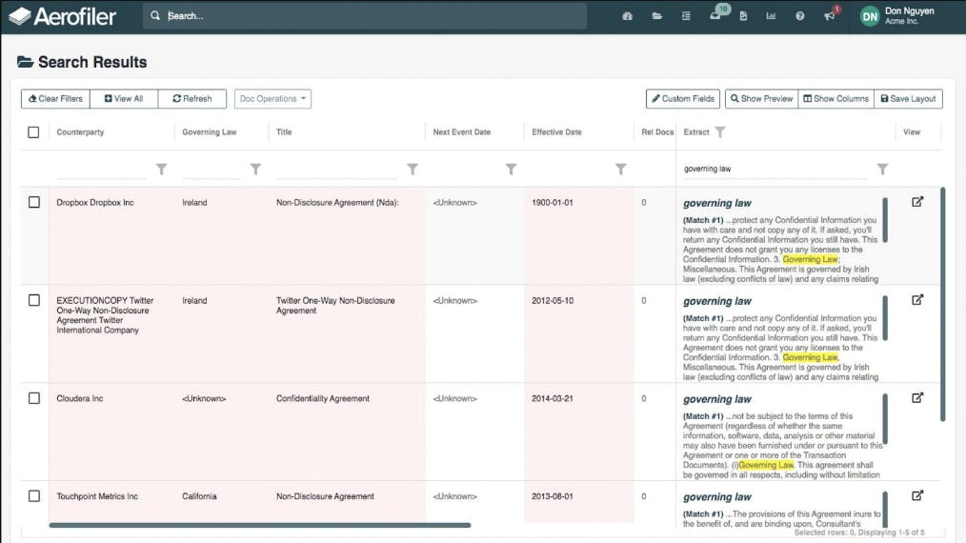Image resolution: width=966 pixels, height=543 pixels.
Task: Click the bar chart reports icon
Action: coord(771,16)
